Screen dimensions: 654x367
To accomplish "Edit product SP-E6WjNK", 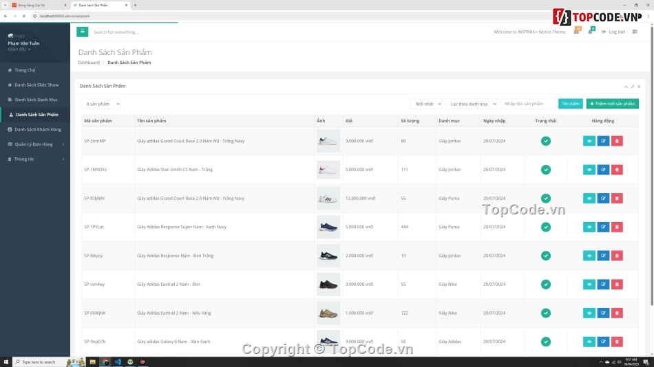I will [x=603, y=313].
